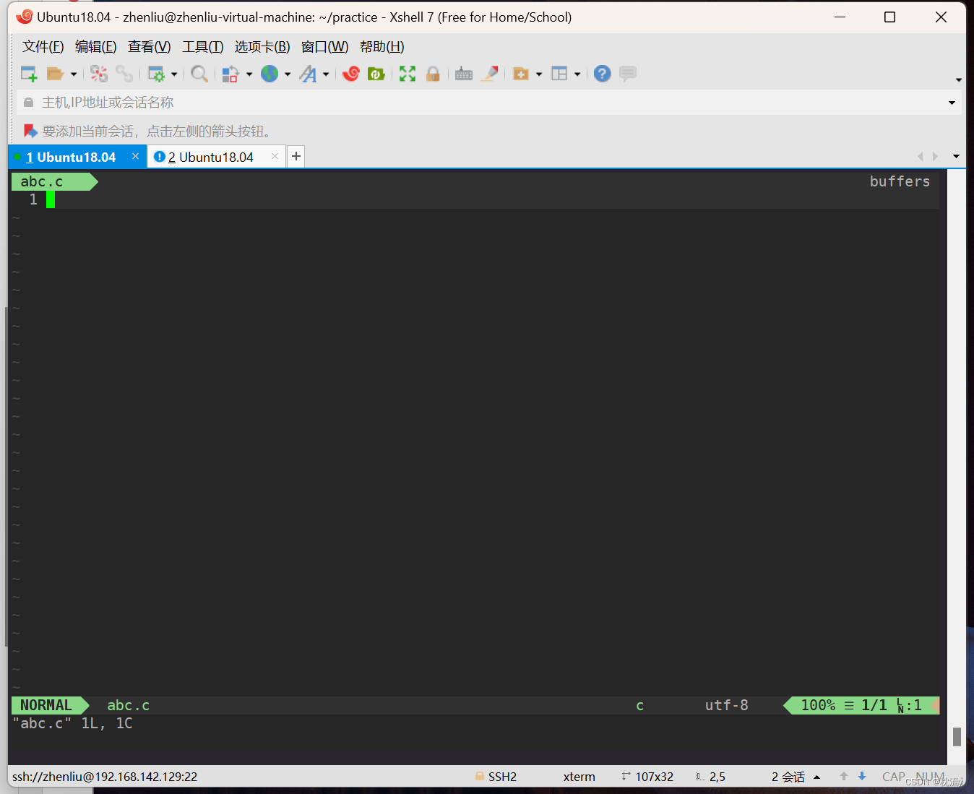Open the saved sessions folder icon
The height and width of the screenshot is (794, 974).
55,73
